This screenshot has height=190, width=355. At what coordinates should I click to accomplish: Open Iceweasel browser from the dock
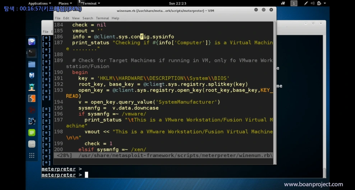(x=32, y=42)
